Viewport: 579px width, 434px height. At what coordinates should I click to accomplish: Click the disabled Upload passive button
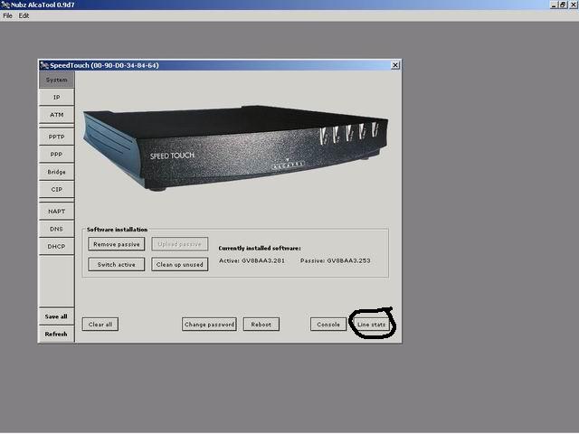pyautogui.click(x=179, y=244)
